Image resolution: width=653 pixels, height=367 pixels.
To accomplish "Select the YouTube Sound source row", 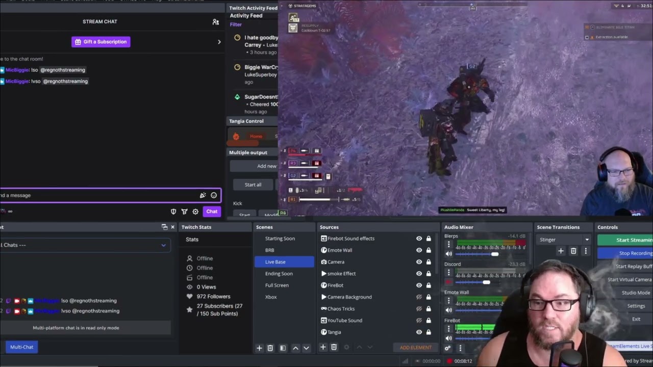I will coord(376,321).
